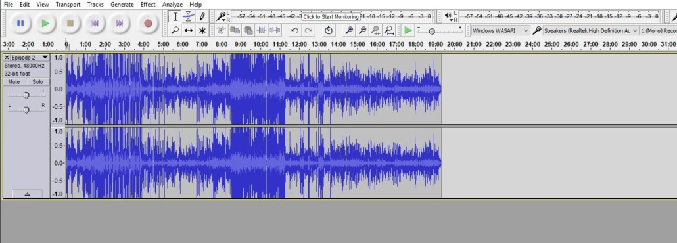
Task: Click the Cut scissors icon
Action: click(x=221, y=30)
